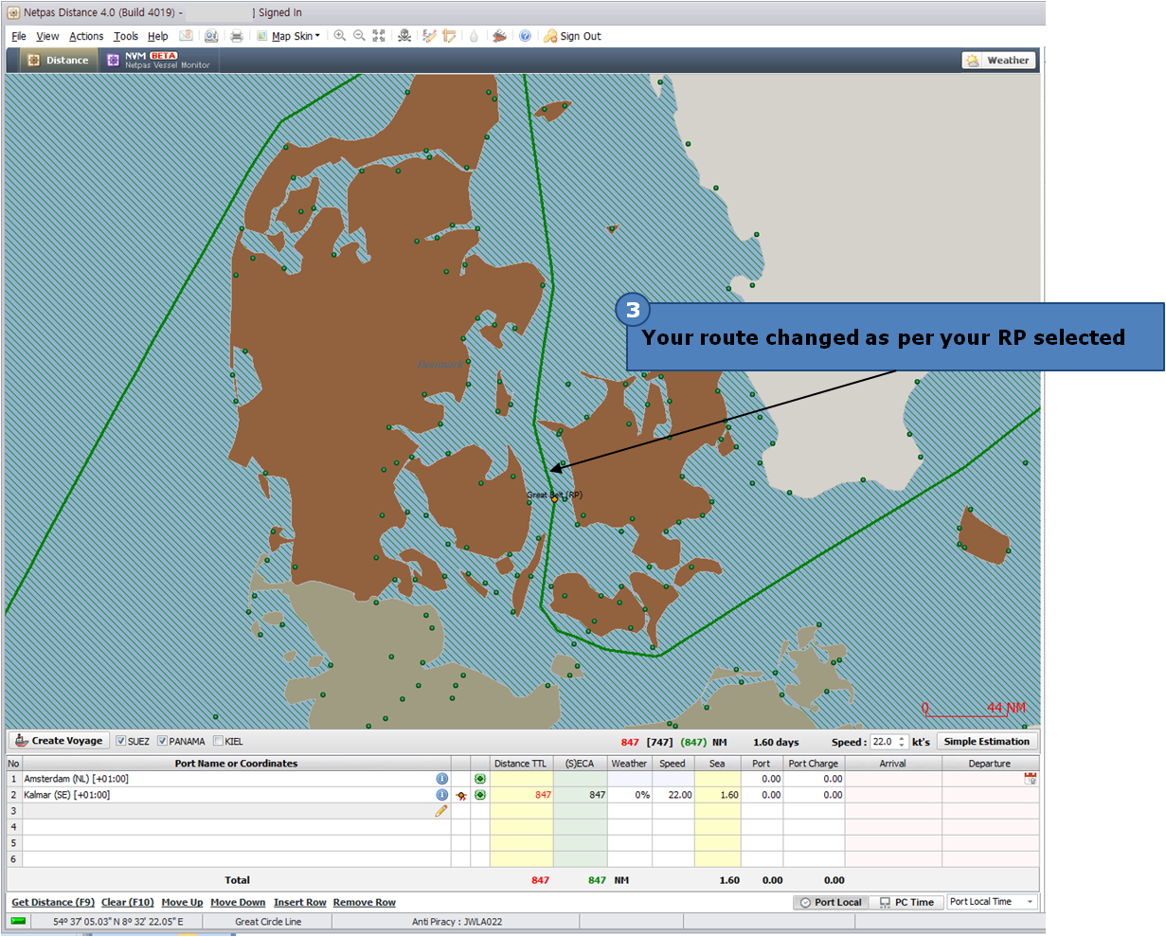The image size is (1166, 937).
Task: Click the signpost toolbar icon
Action: 449,36
